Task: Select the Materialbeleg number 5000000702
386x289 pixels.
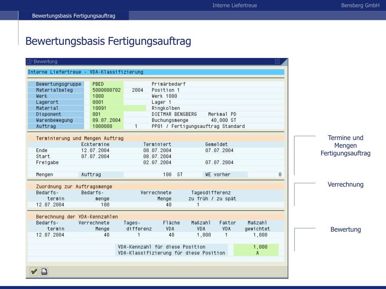Action: pos(106,90)
